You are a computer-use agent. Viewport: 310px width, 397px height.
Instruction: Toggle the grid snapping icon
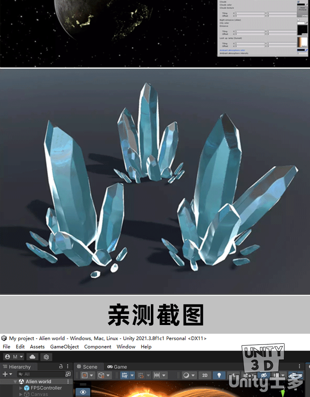pyautogui.click(x=141, y=375)
